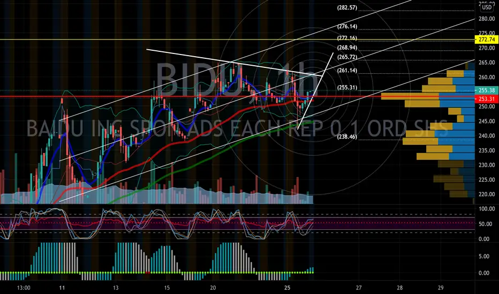Click the (268.94) level label
499x294 pixels.
347,48
